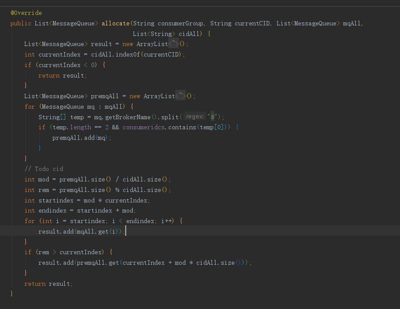The image size is (400, 309).
Task: Click the regex parameter hint in split
Action: coord(195,117)
